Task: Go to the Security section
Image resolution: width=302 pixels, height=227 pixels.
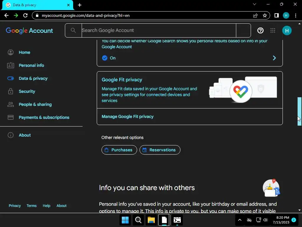Action: [27, 91]
